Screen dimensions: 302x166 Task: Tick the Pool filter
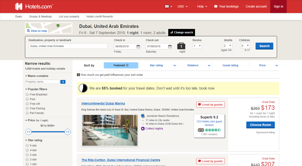point(27,99)
